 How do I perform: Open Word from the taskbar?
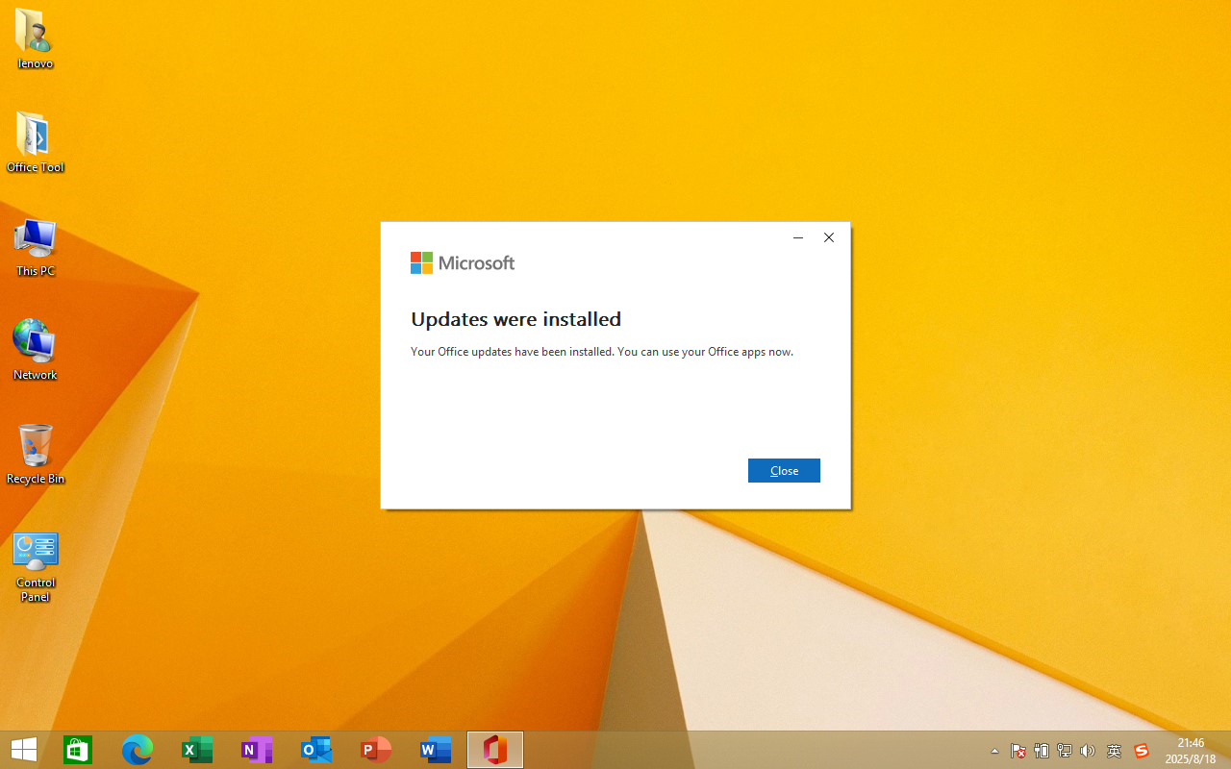[436, 750]
